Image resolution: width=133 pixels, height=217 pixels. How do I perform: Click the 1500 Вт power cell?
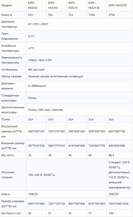pos(66,194)
